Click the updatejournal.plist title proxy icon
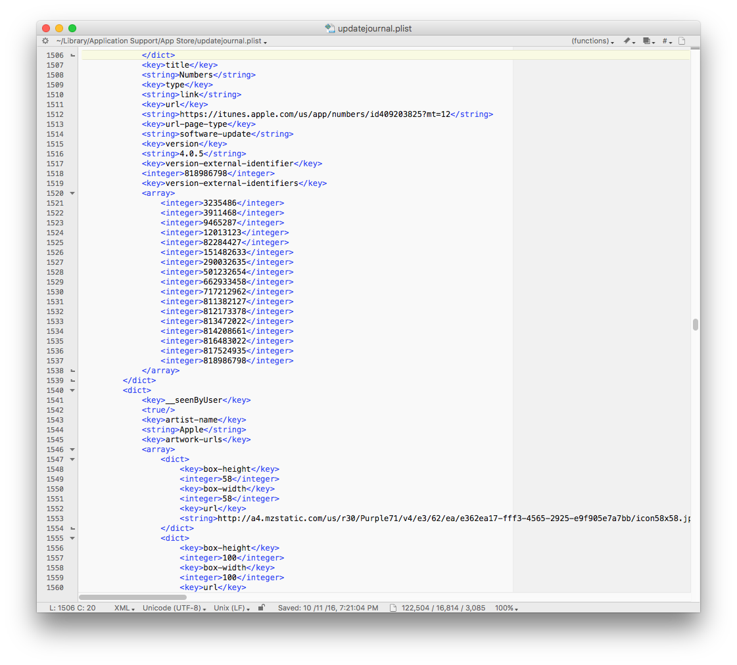Viewport: 737px width, 665px height. (x=329, y=28)
